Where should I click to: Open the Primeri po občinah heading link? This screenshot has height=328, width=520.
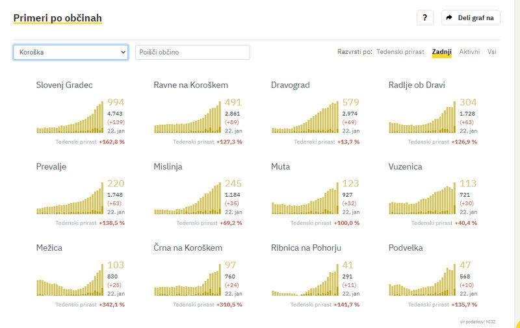coord(57,18)
